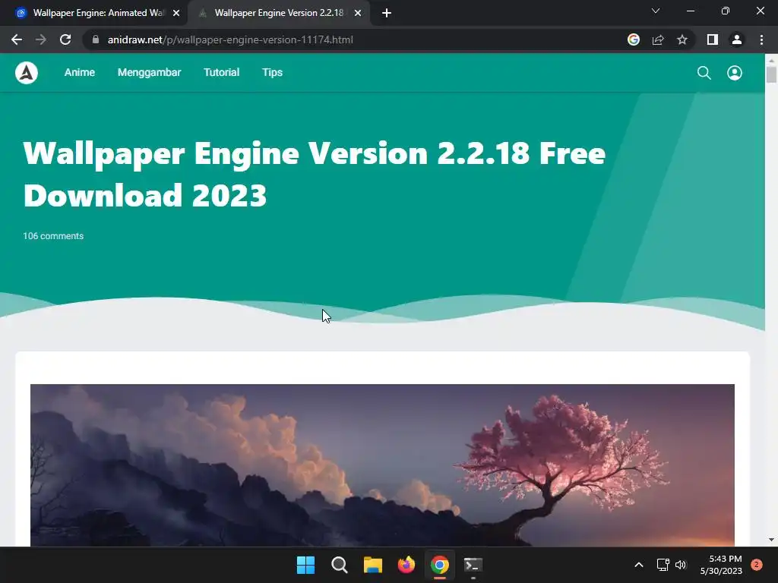
Task: Click the address bar URL
Action: pyautogui.click(x=230, y=39)
